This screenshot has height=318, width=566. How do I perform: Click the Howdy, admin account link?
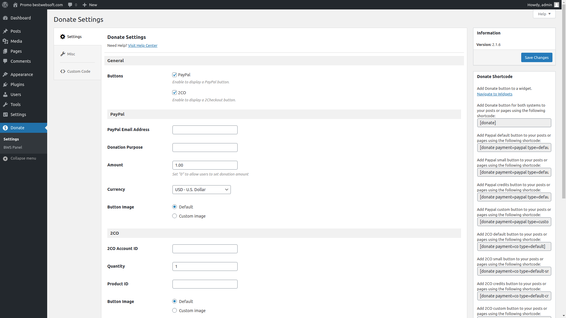(x=543, y=5)
